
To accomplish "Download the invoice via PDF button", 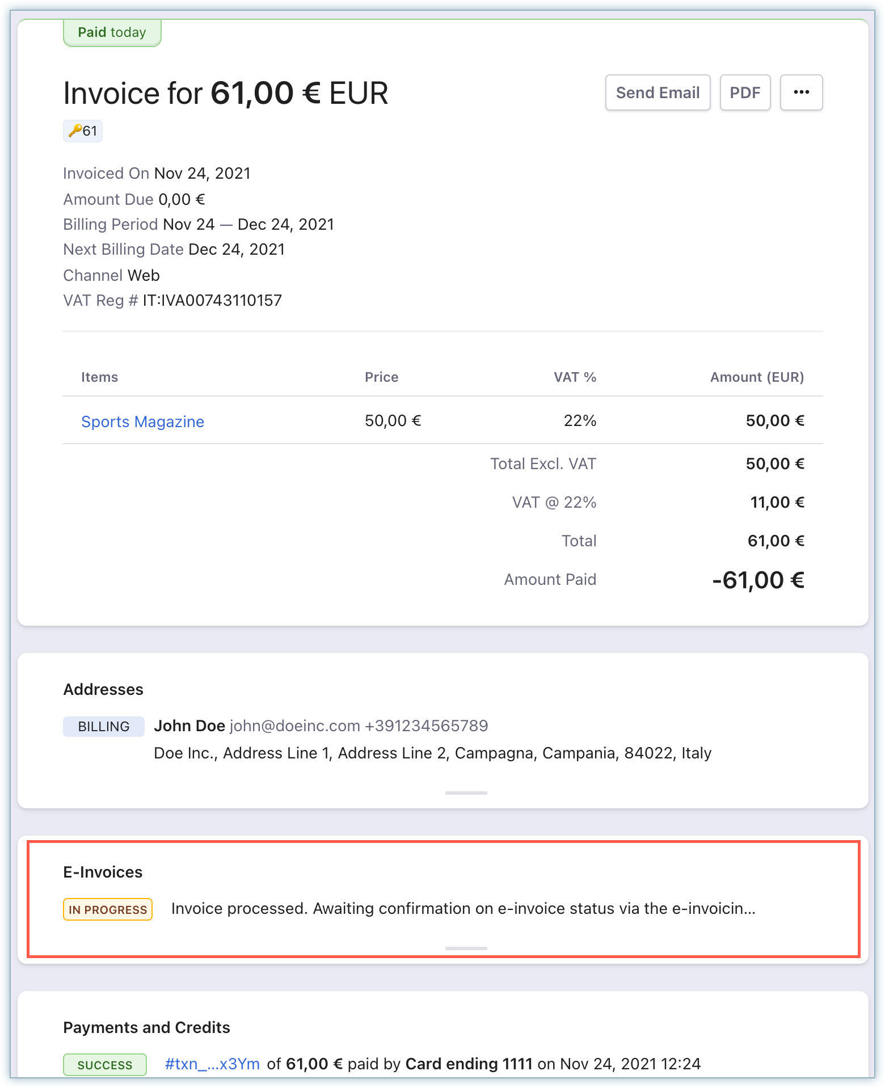I will 745,92.
